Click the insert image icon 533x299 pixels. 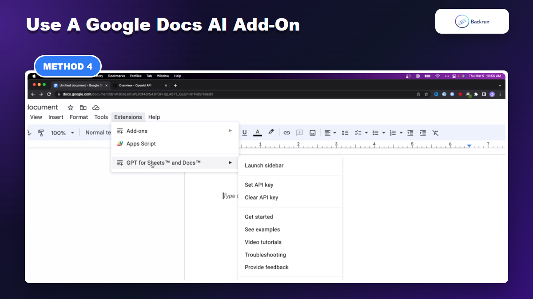coord(313,132)
